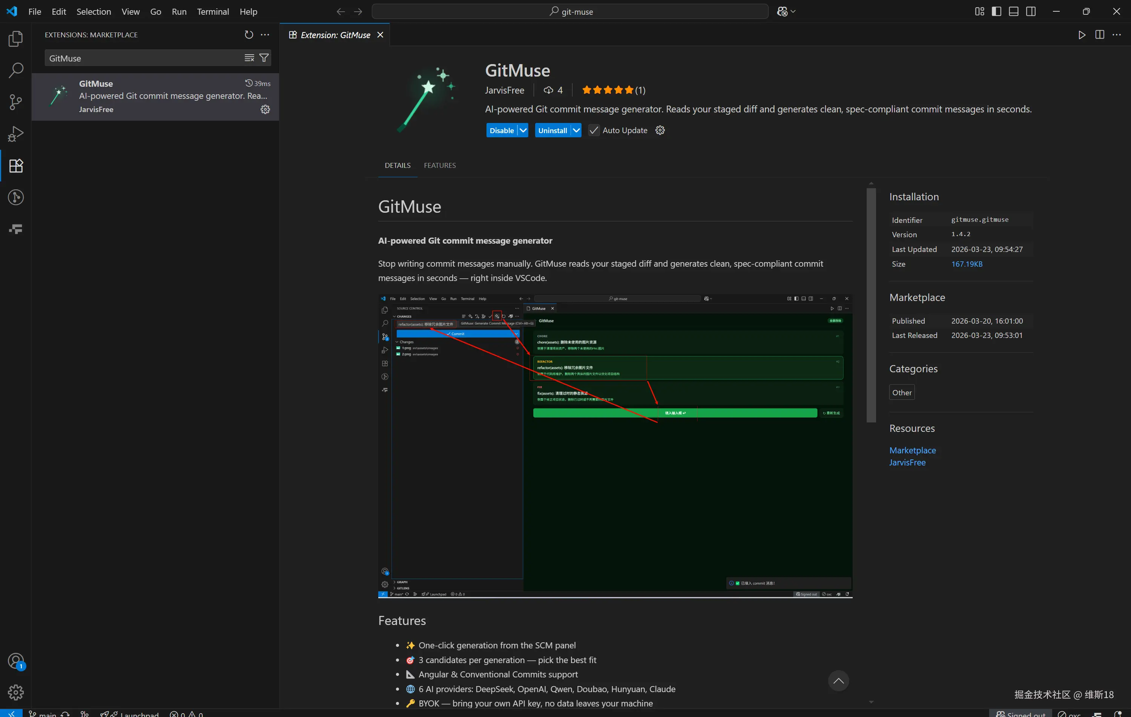Open manage gear for GitMuse list item
This screenshot has height=717, width=1131.
tap(265, 109)
